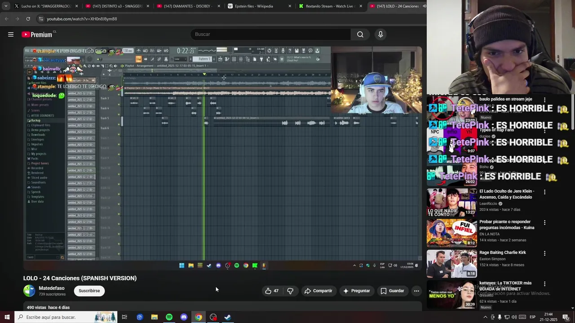The image size is (575, 323).
Task: Show hidden system tray icons
Action: (x=485, y=317)
